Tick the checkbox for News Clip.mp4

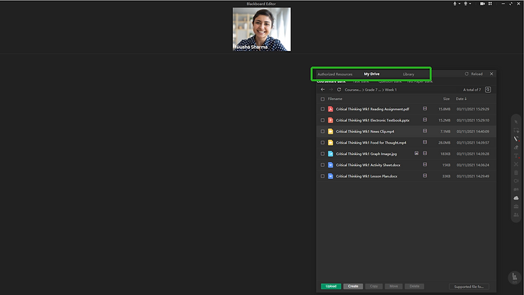(x=323, y=132)
